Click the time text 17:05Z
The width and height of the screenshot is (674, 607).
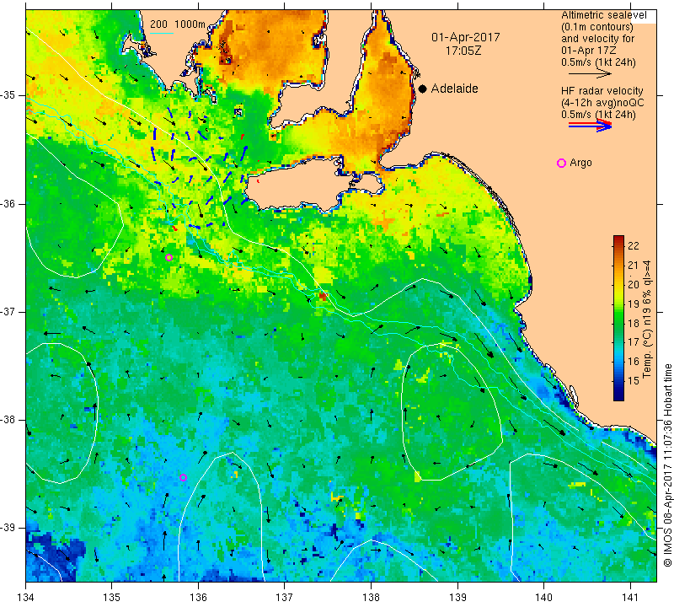pyautogui.click(x=463, y=51)
